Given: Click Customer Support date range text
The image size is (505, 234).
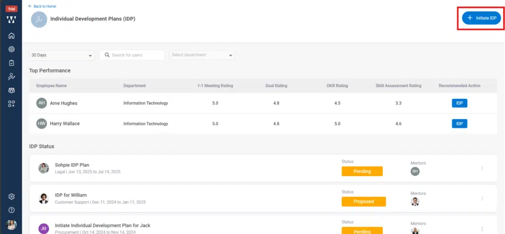Looking at the screenshot, I should (x=100, y=202).
